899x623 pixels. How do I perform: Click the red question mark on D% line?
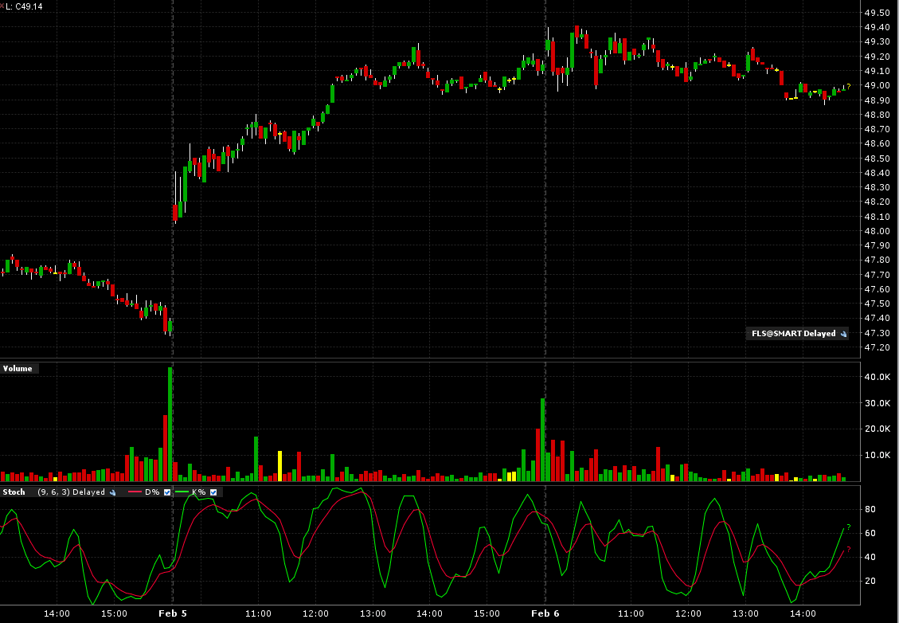[849, 550]
